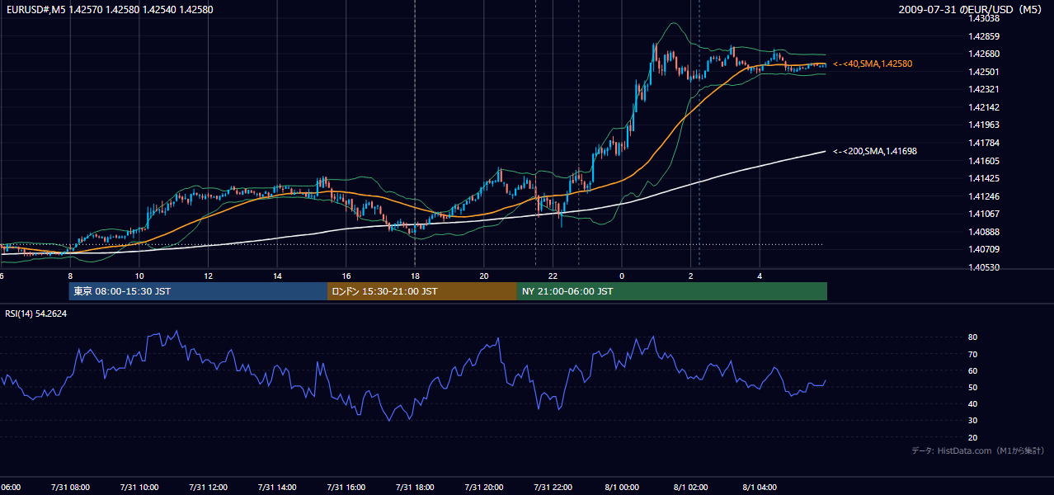Click hour tick 12 under price chart

pyautogui.click(x=209, y=276)
